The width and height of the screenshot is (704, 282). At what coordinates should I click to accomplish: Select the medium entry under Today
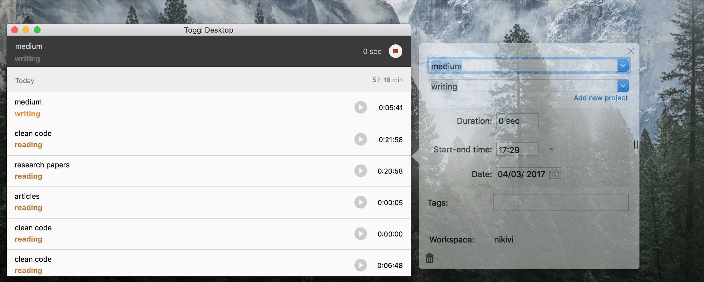tap(209, 108)
